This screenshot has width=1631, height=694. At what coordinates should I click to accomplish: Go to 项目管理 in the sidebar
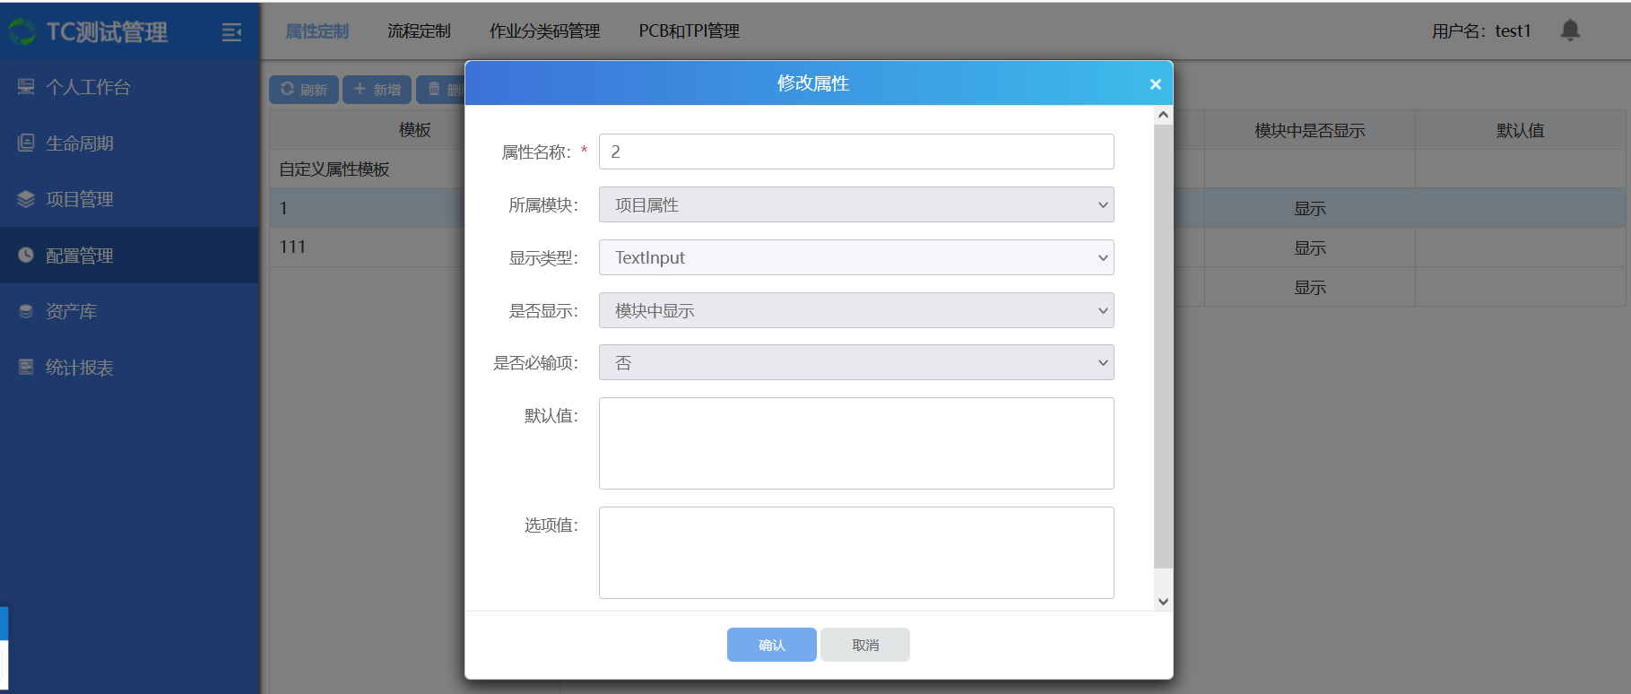coord(79,199)
